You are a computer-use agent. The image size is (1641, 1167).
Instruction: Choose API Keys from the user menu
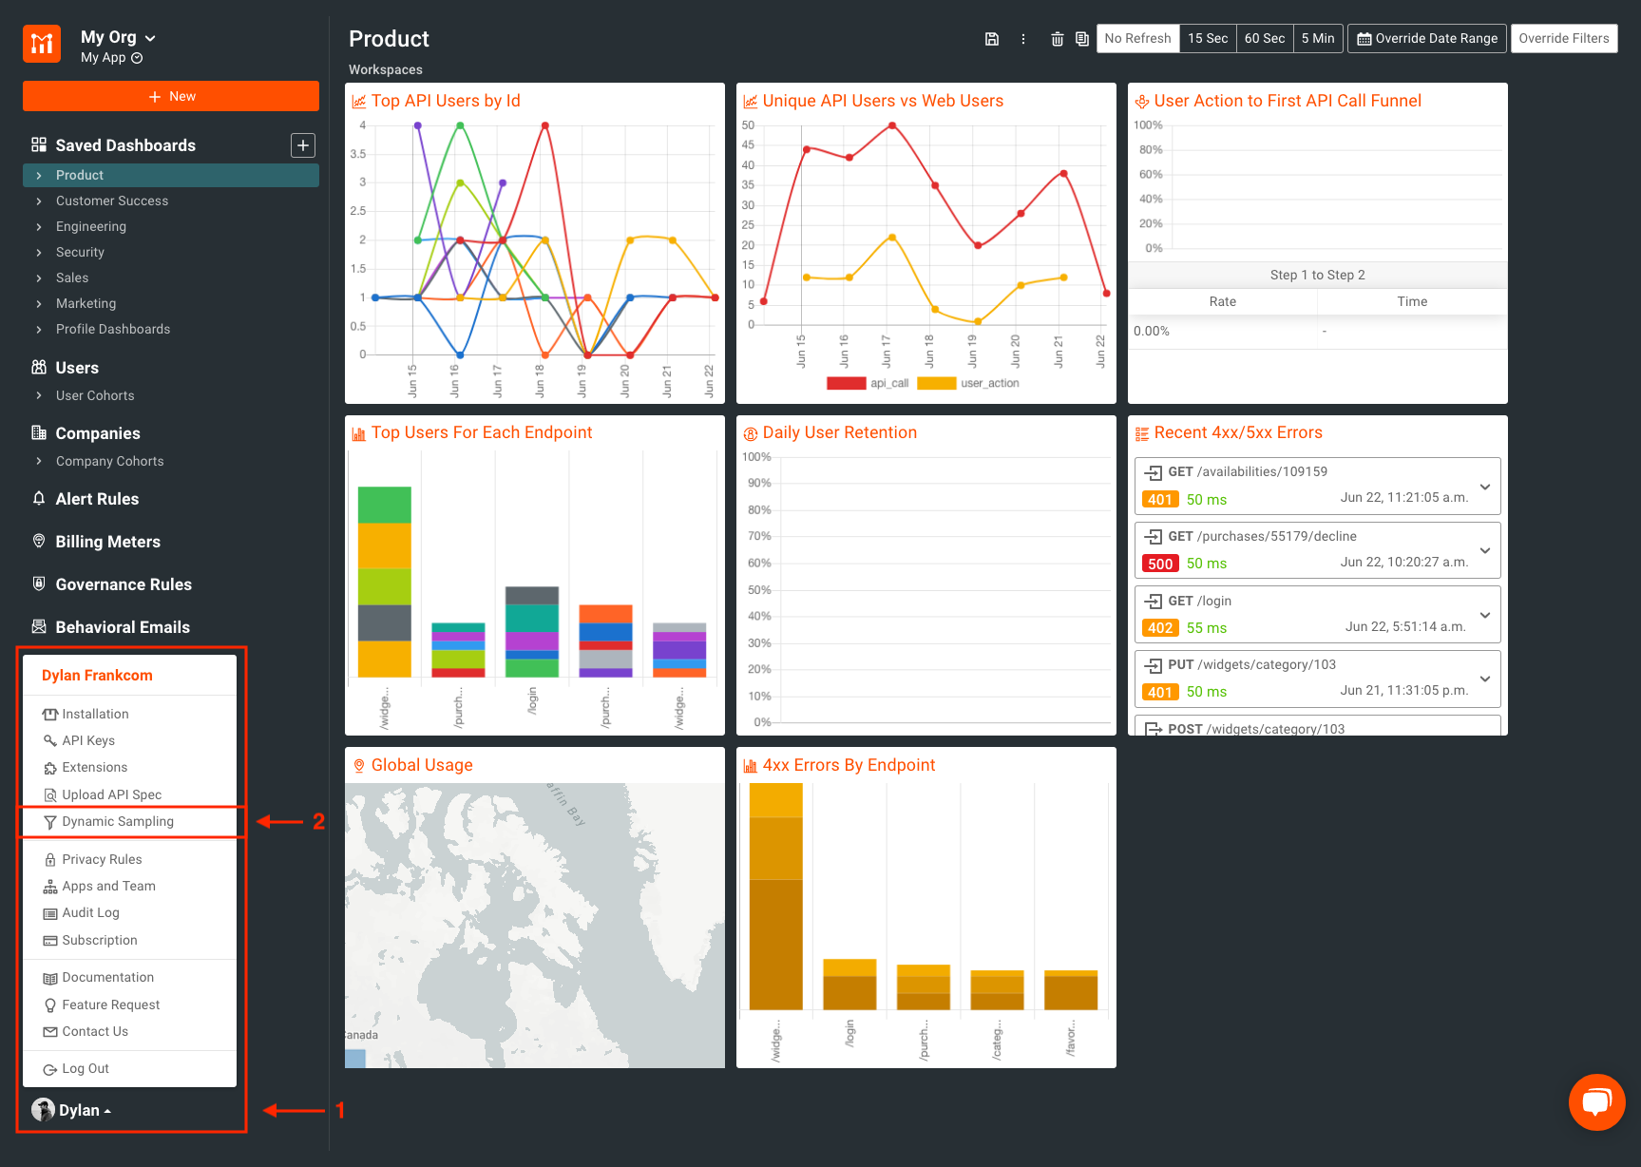88,741
